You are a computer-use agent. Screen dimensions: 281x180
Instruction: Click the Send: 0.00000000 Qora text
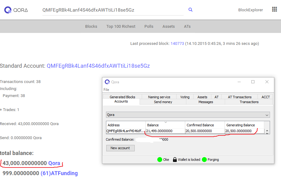[x=21, y=138]
